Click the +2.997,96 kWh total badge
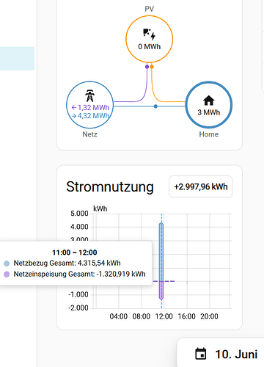 pos(201,186)
